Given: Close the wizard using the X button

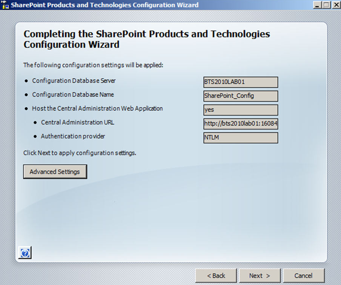Looking at the screenshot, I should pos(335,5).
